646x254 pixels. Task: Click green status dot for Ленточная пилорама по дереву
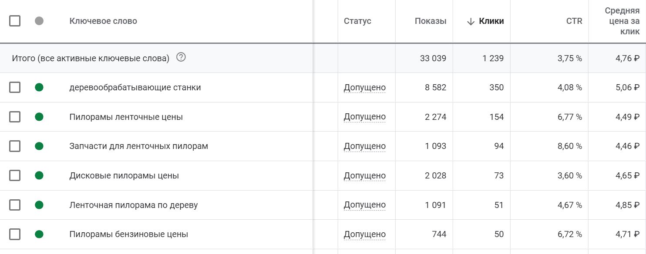(39, 205)
